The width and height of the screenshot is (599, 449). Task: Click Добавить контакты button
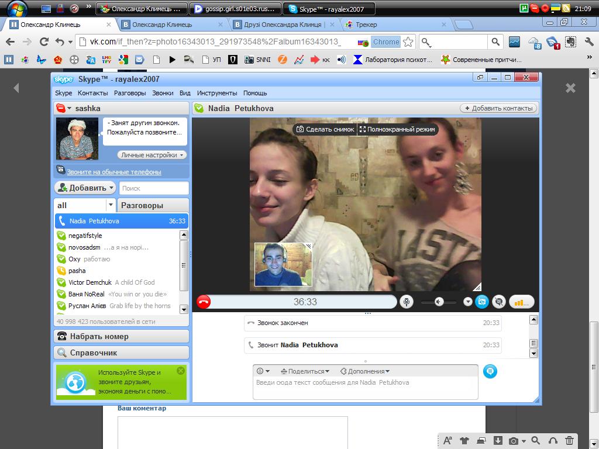pos(498,108)
